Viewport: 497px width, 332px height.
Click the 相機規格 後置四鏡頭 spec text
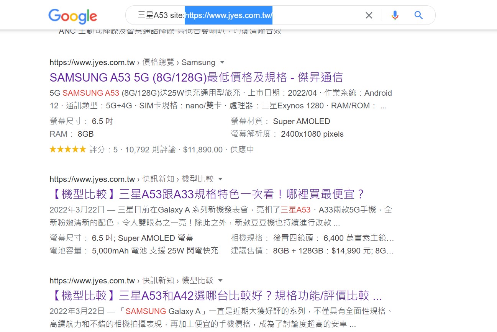312,238
